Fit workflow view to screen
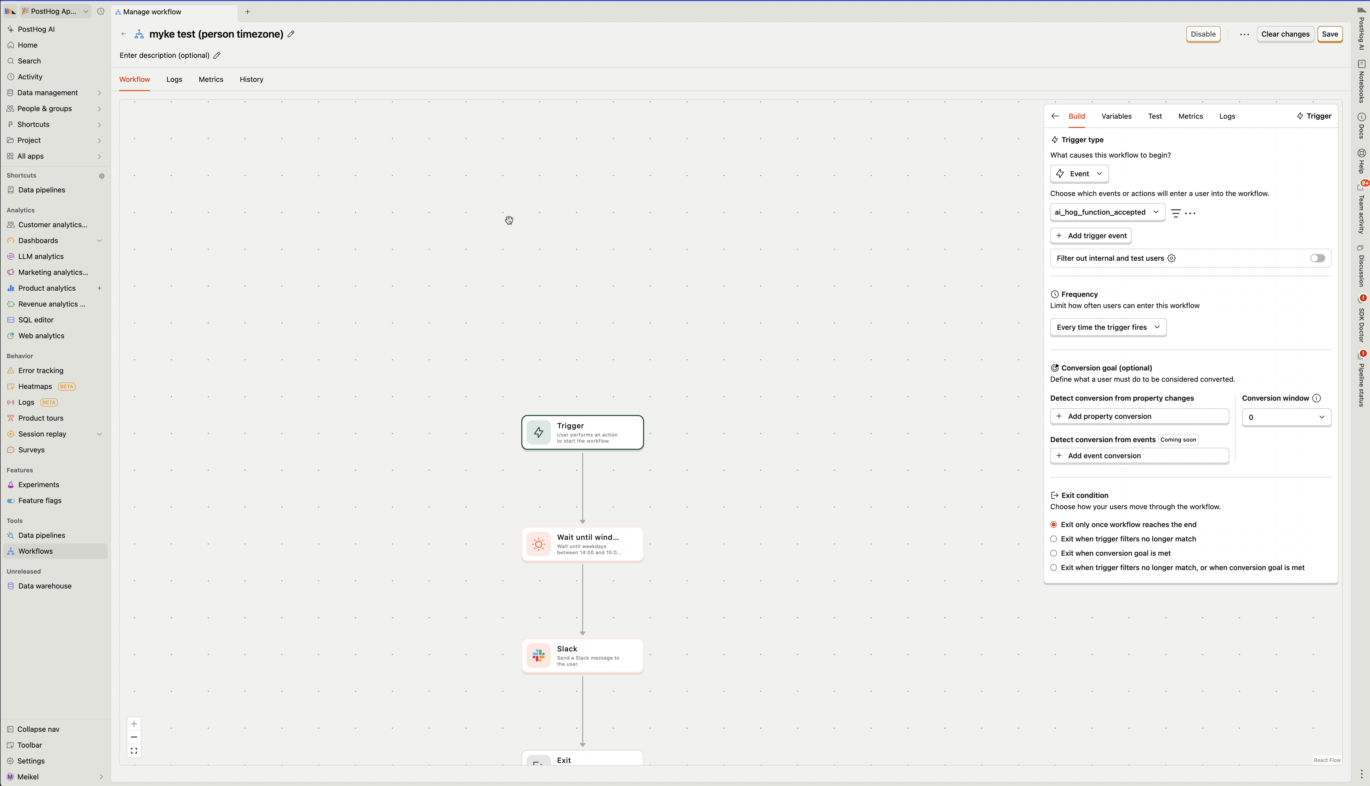The image size is (1370, 786). 134,751
